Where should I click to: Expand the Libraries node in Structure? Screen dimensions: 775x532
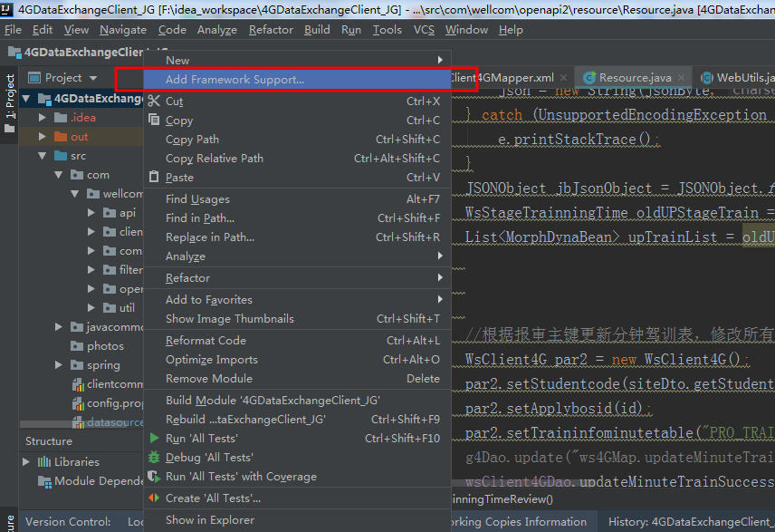click(26, 461)
